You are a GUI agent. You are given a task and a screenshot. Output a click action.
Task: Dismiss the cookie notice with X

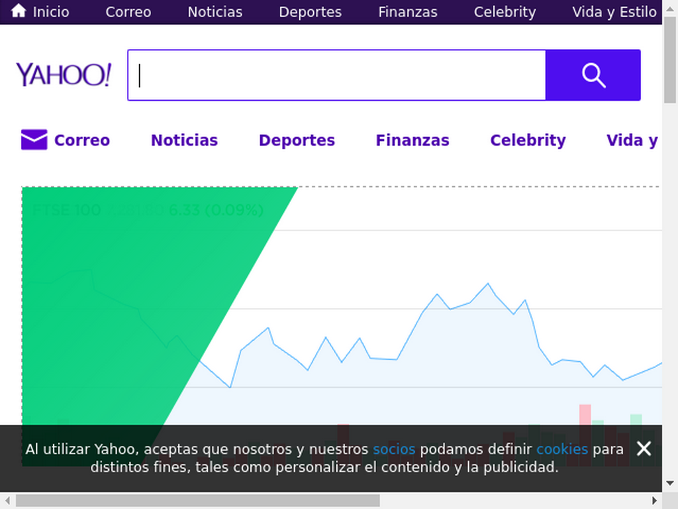[644, 449]
